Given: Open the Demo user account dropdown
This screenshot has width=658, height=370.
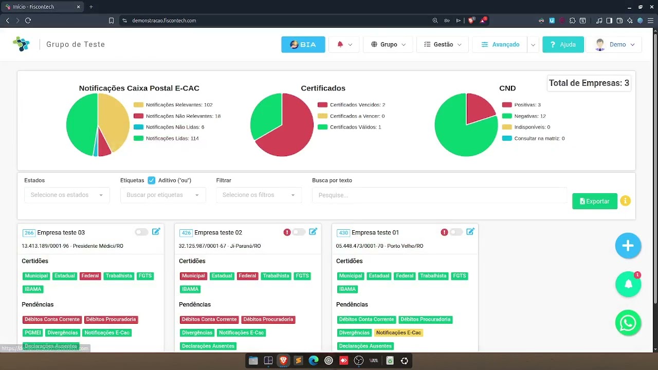Looking at the screenshot, I should tap(614, 45).
